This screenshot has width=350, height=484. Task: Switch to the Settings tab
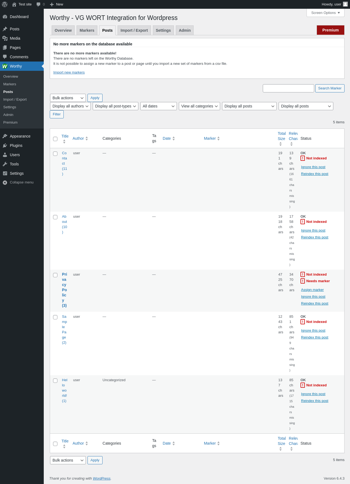point(163,30)
